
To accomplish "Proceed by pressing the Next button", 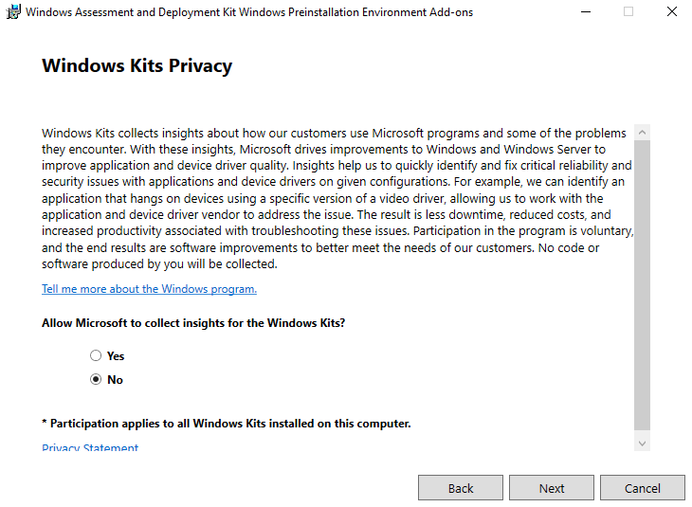I will pyautogui.click(x=552, y=488).
